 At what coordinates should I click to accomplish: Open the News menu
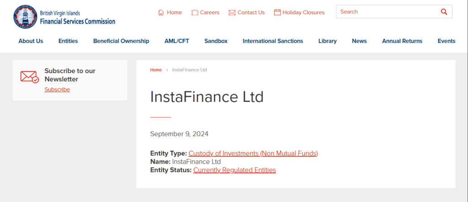359,41
